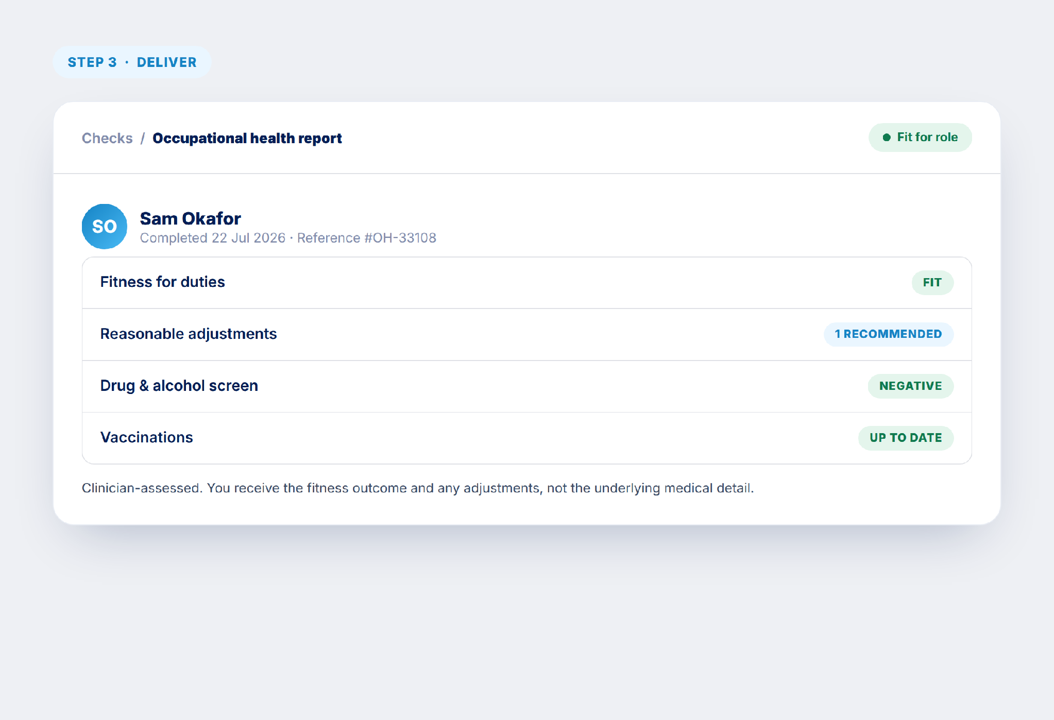Click the Sam Okafor name heading
The image size is (1054, 720).
191,218
